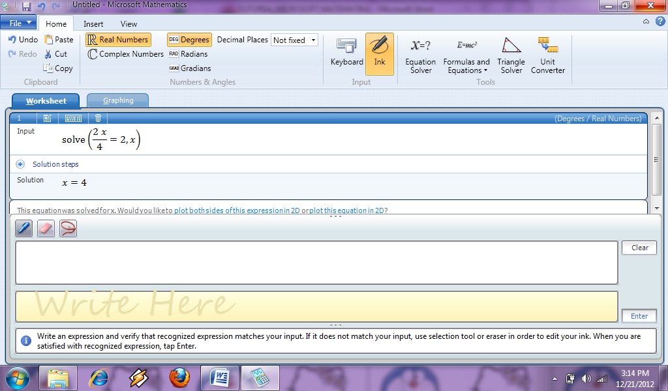Click Redo in the Clipboard group

click(x=23, y=54)
